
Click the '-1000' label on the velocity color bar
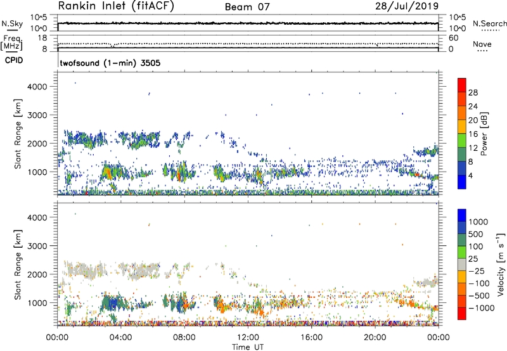(482, 308)
